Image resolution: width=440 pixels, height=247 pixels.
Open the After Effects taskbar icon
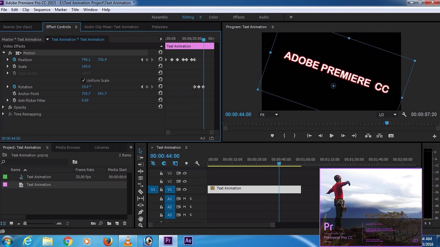click(x=188, y=240)
